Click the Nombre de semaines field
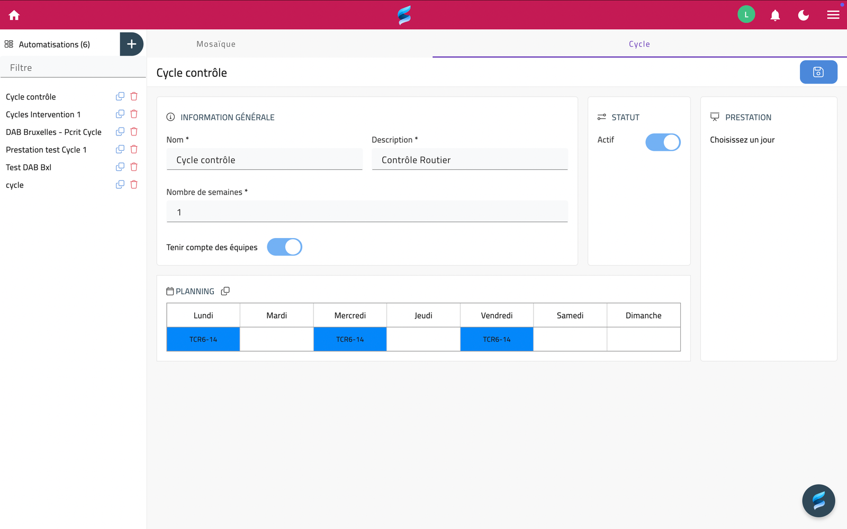The width and height of the screenshot is (847, 529). 367,212
